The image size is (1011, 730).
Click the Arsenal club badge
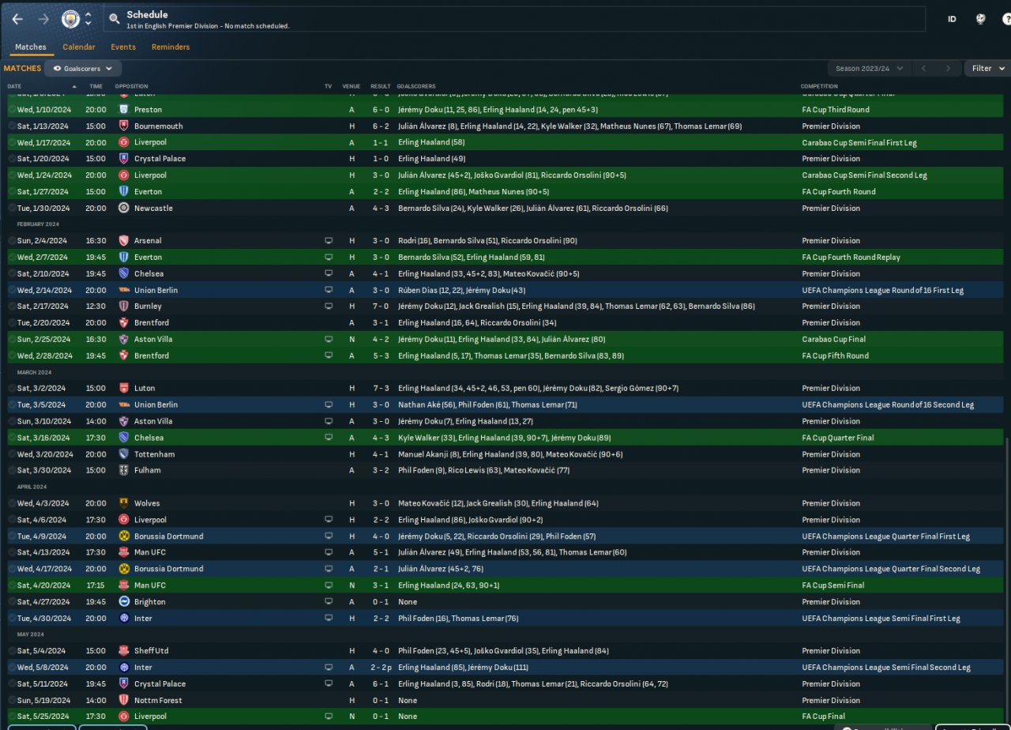pos(123,241)
